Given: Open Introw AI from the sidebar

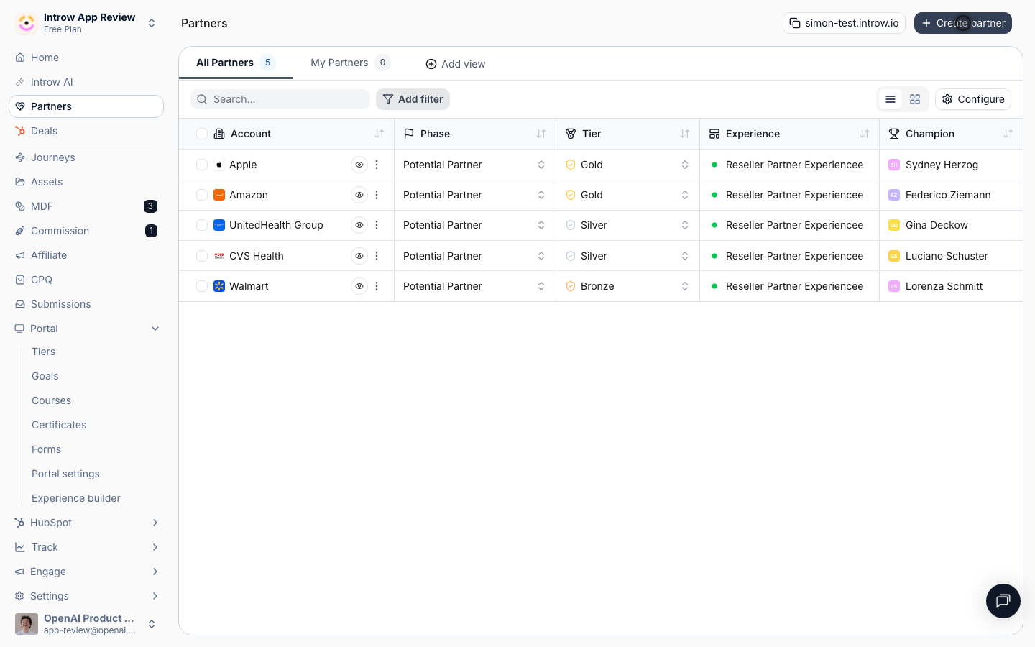Looking at the screenshot, I should (x=86, y=82).
